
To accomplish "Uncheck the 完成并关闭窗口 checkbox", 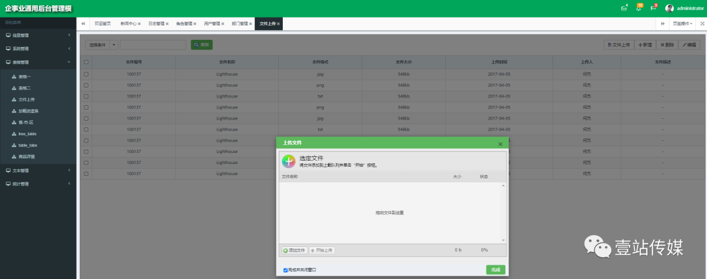I will 285,270.
